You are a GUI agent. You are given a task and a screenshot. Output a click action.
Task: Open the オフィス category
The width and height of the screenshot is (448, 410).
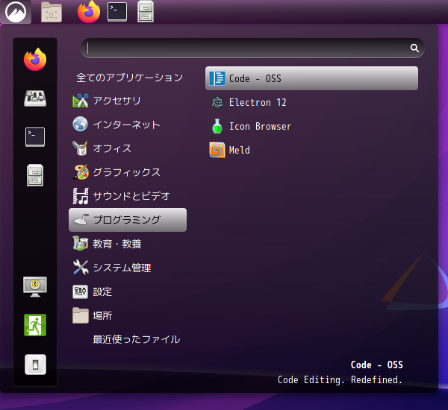click(128, 148)
